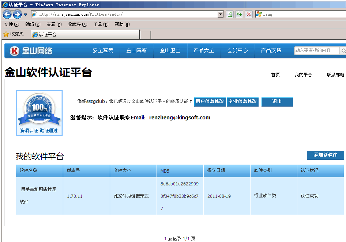Open the 首页 link
Screen dimensions: 346x242
click(275, 75)
